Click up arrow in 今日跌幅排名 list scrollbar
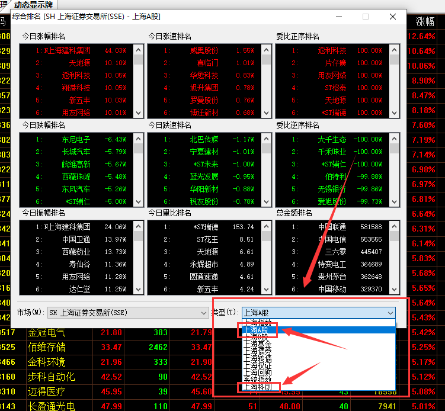Screen dimensions: 445x411 pos(138,139)
